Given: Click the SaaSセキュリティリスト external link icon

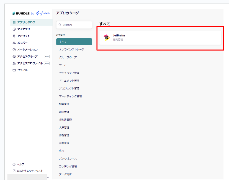Looking at the screenshot, I should tap(14, 171).
